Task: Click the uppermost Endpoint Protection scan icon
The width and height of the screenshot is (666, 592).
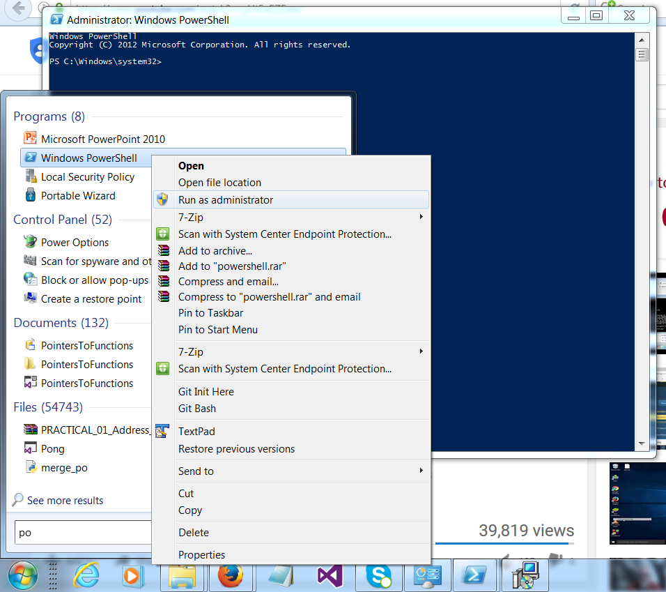Action: coord(163,234)
